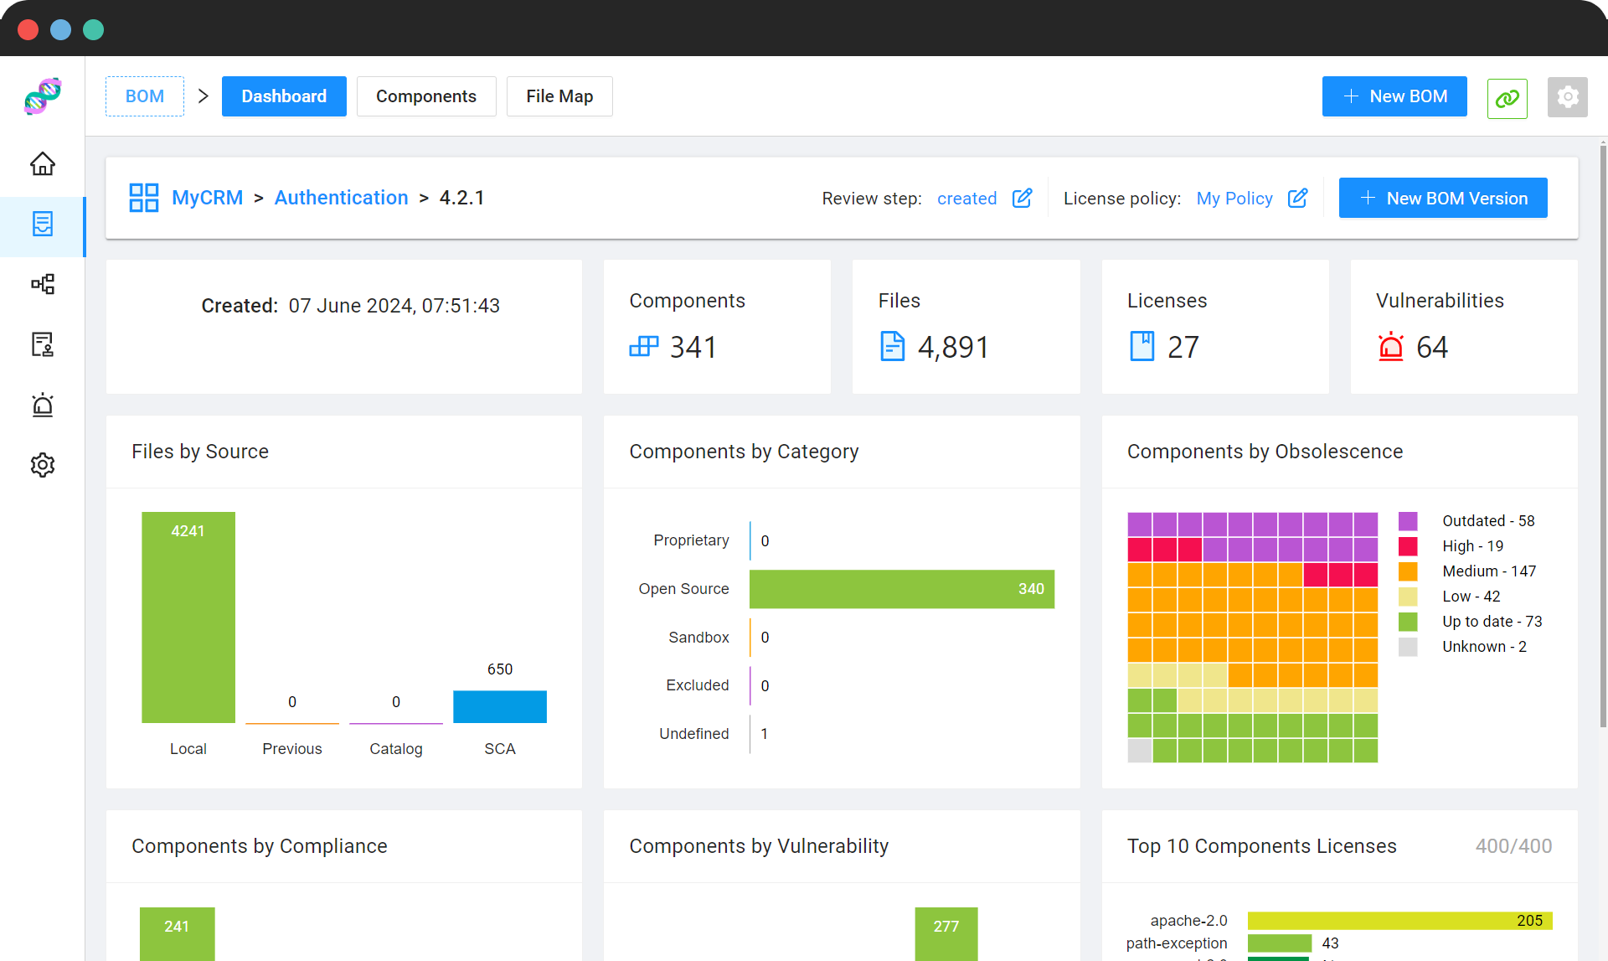Select the Dashboard tab

coord(284,96)
